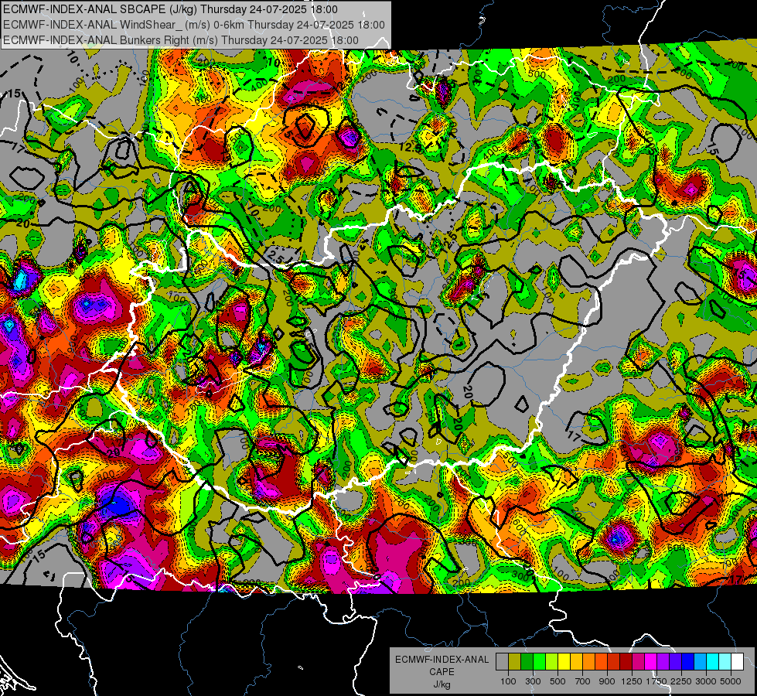Screen dimensions: 757x696
Task: Click the 3000 tick label in the legend
Action: (x=706, y=681)
